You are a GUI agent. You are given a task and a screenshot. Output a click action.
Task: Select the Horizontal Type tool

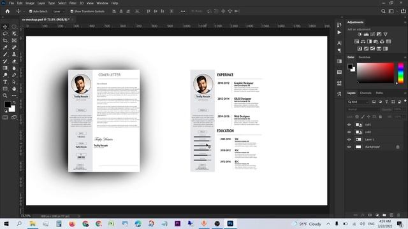point(5,82)
